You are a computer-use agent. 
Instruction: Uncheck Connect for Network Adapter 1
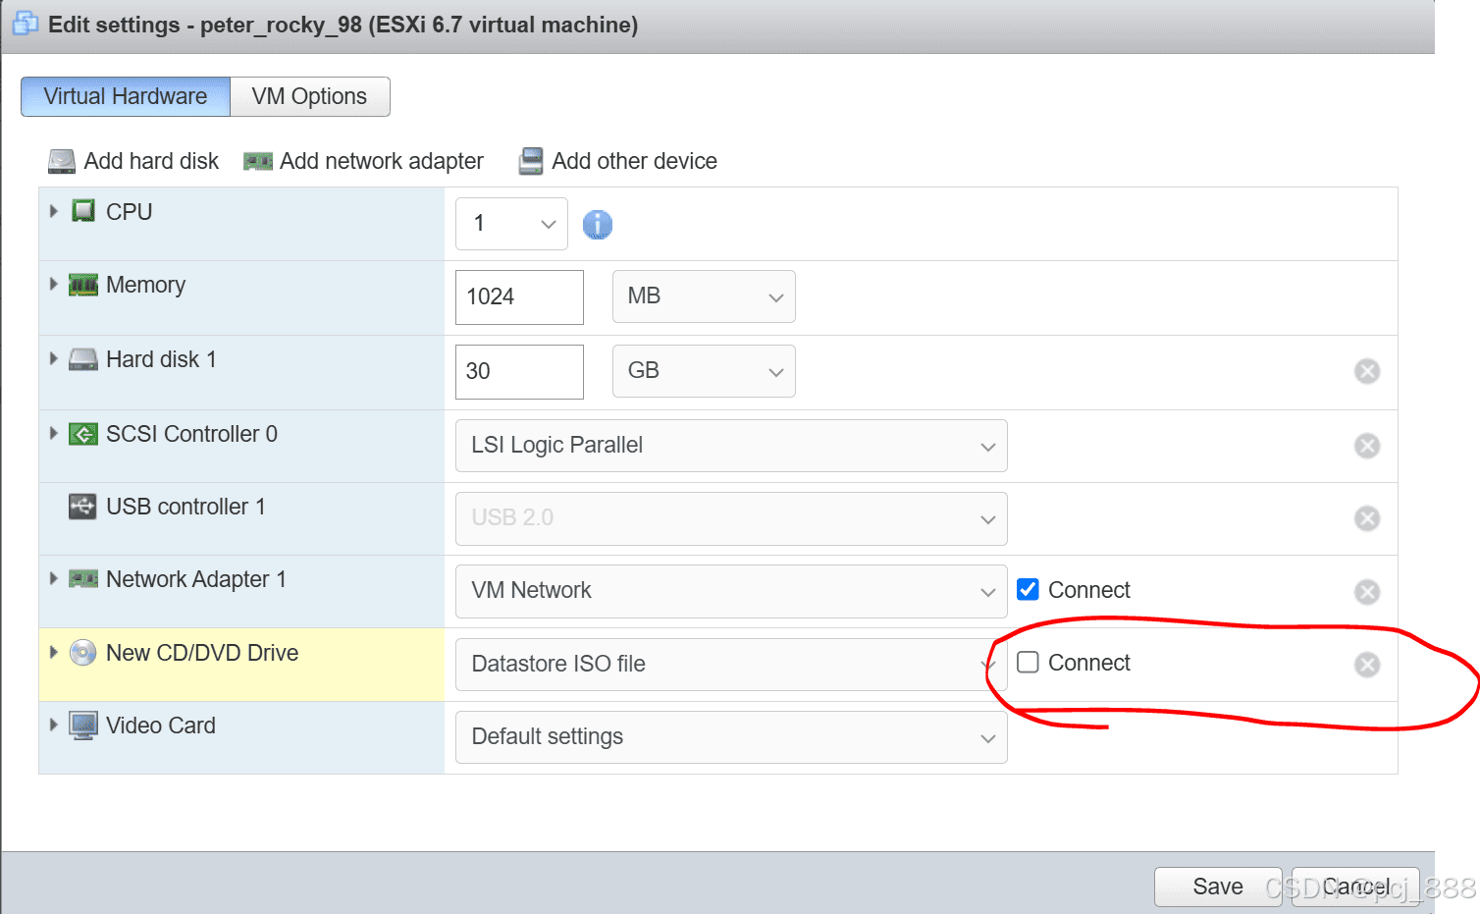(x=1028, y=589)
